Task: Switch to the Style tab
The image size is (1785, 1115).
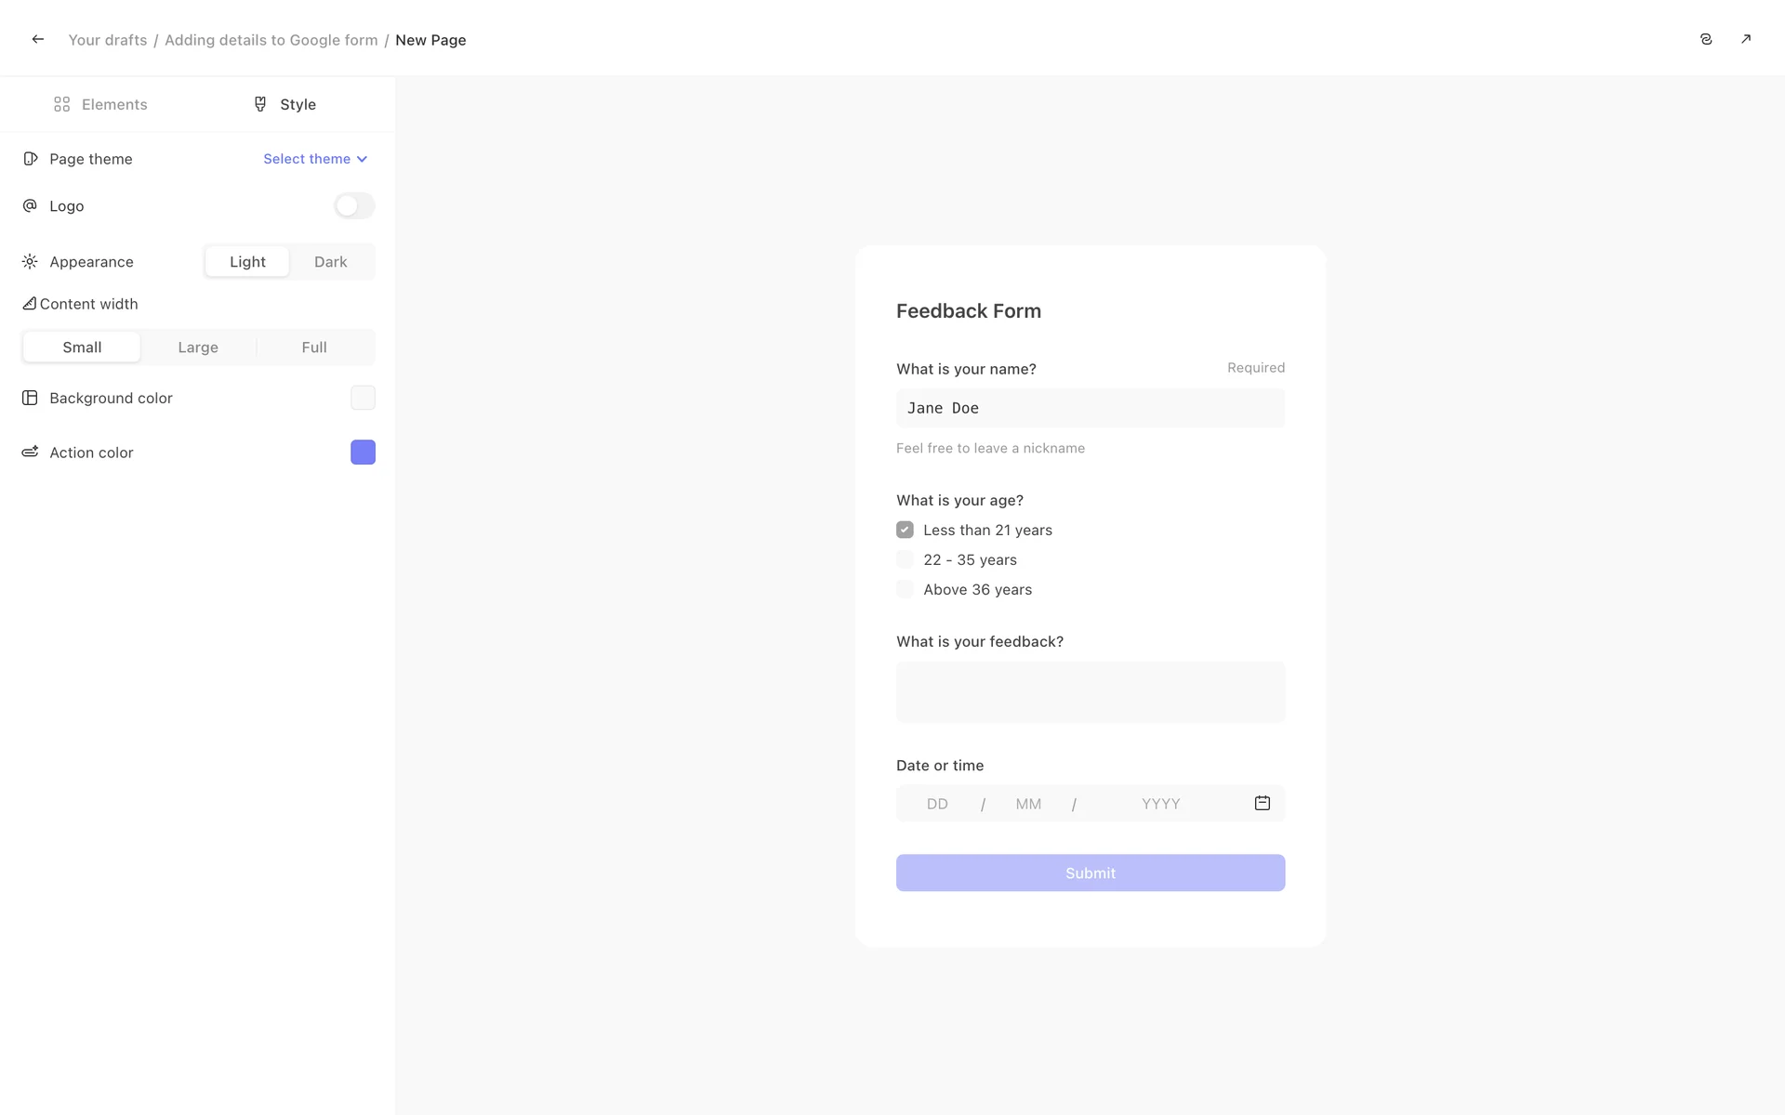Action: 284,104
